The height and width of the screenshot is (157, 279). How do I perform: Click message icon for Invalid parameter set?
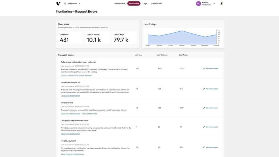point(204,89)
